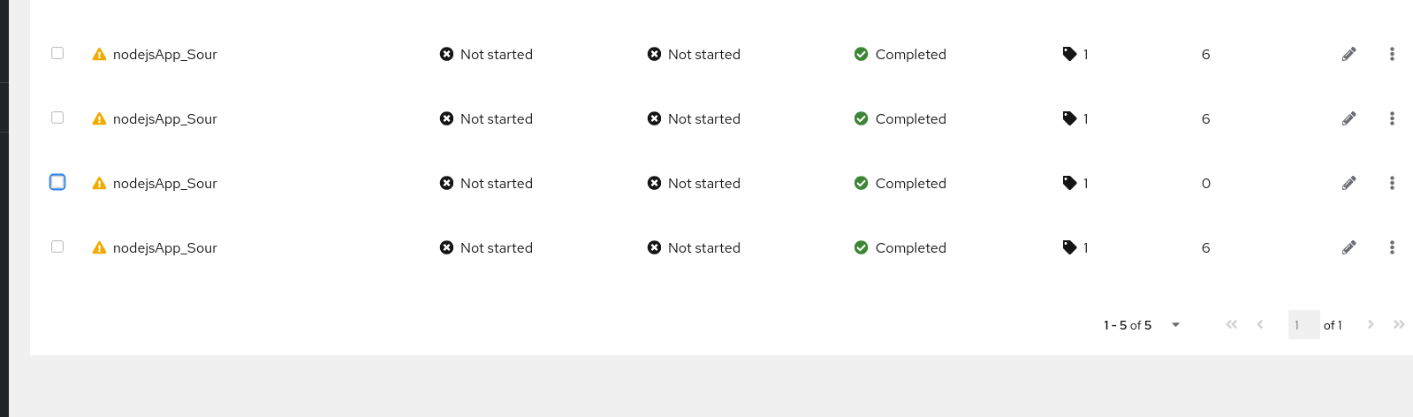This screenshot has width=1413, height=417.
Task: Click the tag icon in the last row
Action: 1069,247
